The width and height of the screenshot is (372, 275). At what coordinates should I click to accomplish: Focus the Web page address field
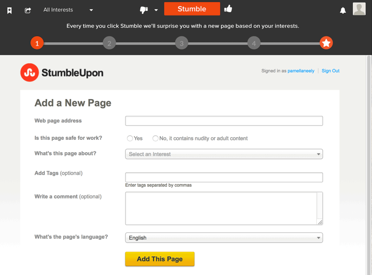[224, 121]
